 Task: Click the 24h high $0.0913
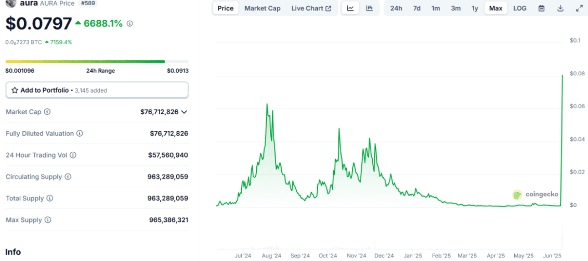pyautogui.click(x=177, y=71)
